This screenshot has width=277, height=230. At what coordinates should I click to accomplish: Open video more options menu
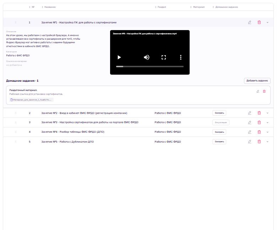(180, 57)
